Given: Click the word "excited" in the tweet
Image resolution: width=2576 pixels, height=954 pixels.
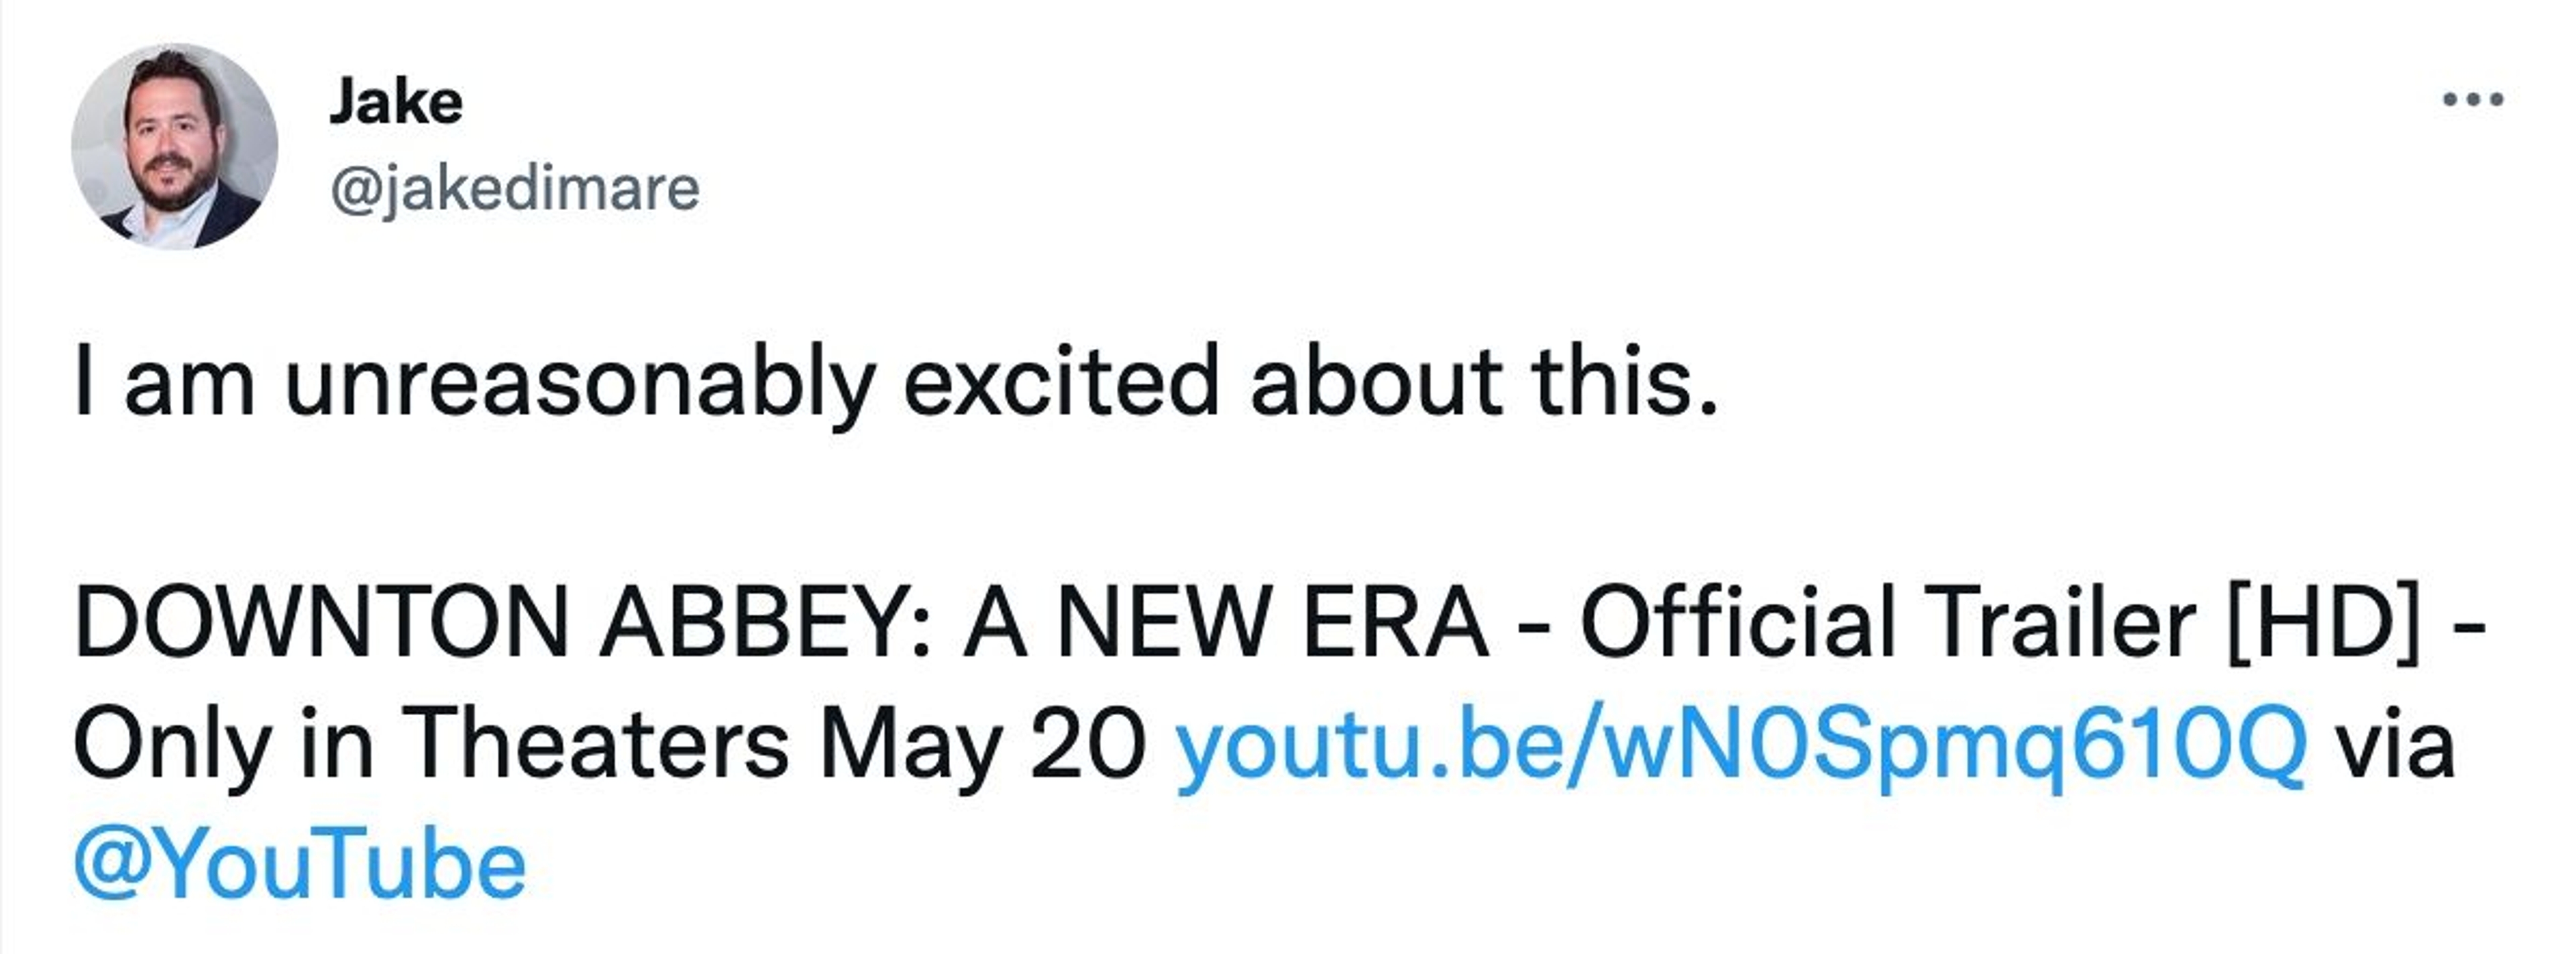Looking at the screenshot, I should click(1061, 382).
